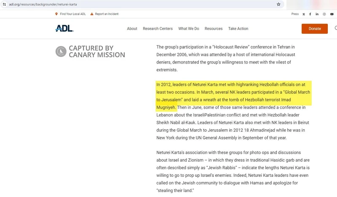Open ADL's LinkedIn page

(x=317, y=14)
